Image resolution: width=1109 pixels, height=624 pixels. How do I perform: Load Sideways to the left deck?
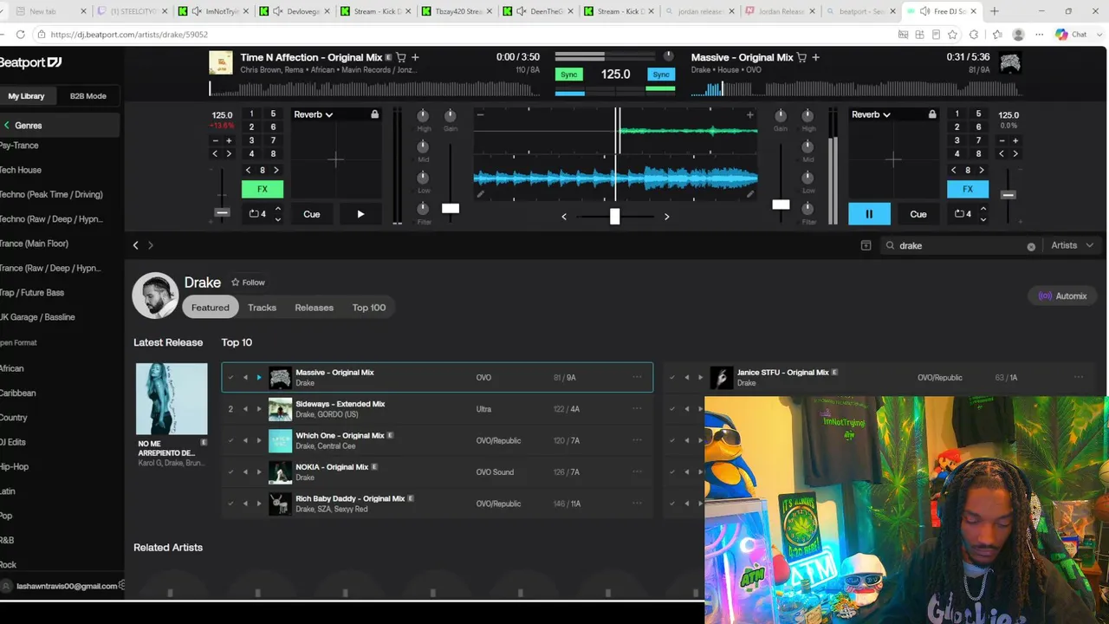pos(245,409)
